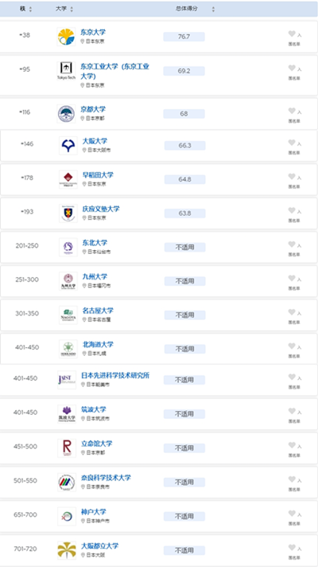
Task: Open the 筑波大学 university link
Action: [94, 409]
